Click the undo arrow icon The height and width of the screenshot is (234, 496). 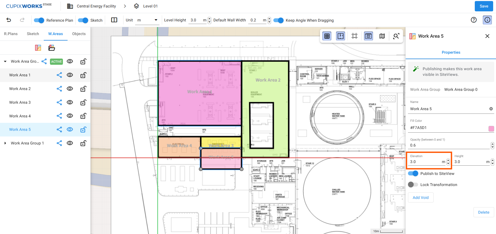click(9, 20)
